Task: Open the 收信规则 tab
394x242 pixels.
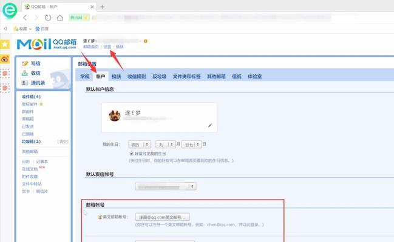Action: pos(137,76)
